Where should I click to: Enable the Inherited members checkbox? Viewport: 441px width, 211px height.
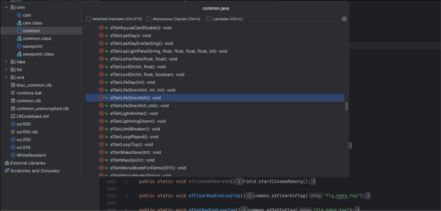(x=88, y=19)
